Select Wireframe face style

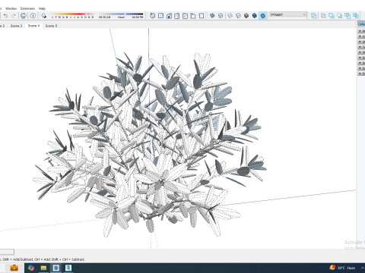coord(230,16)
